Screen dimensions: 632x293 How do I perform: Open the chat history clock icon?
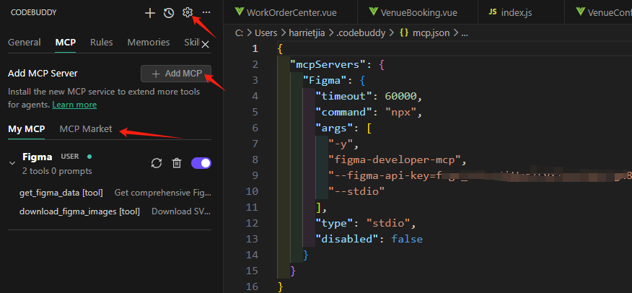(169, 13)
